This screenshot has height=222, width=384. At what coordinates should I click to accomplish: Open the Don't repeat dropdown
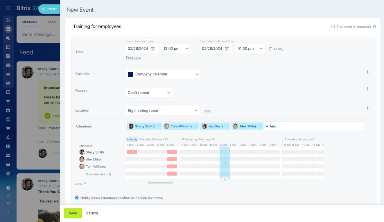(x=149, y=93)
